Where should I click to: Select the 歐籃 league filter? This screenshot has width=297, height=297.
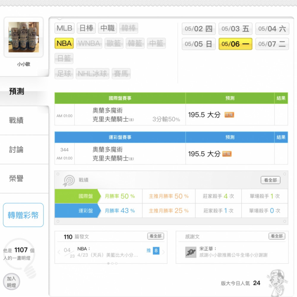(114, 43)
